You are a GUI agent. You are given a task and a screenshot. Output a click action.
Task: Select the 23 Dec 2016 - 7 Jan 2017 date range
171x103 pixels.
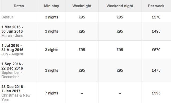(13, 89)
